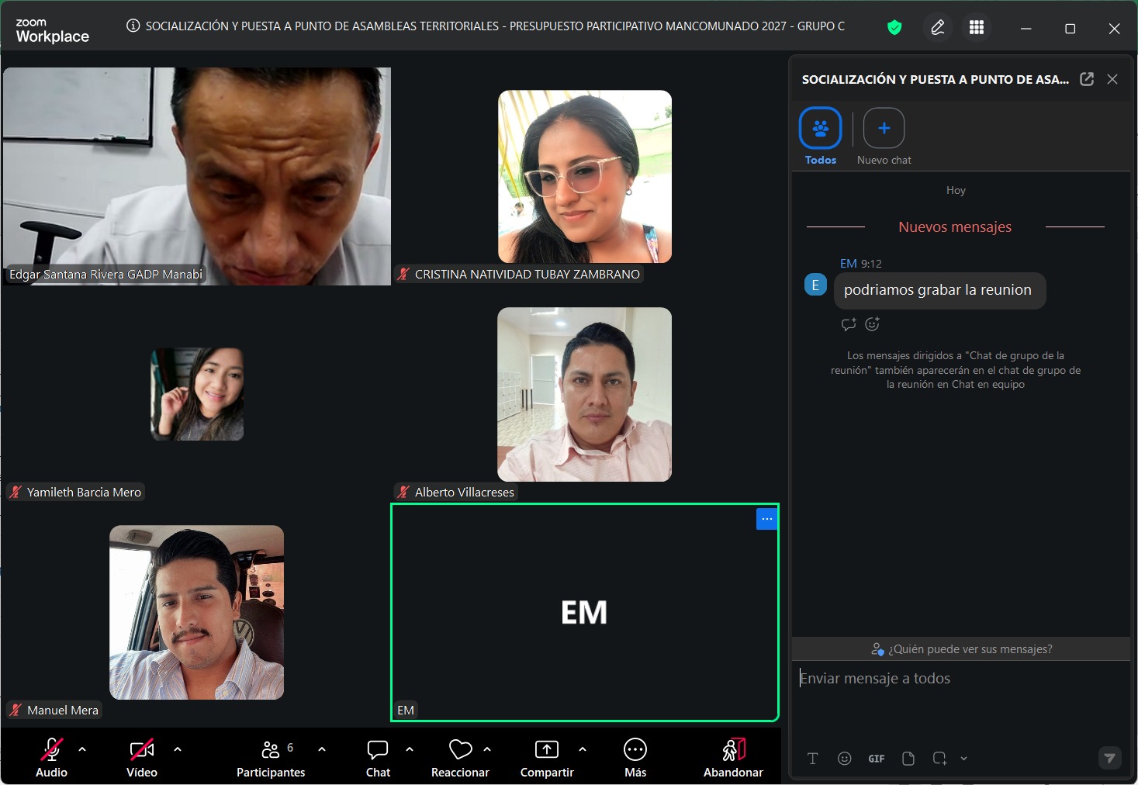
Task: Open the Más options menu
Action: pyautogui.click(x=635, y=757)
